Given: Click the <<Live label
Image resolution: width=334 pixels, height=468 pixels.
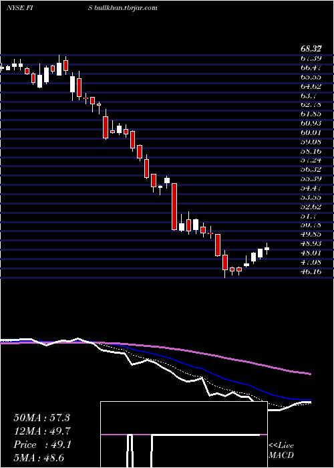Looking at the screenshot, I should tap(281, 446).
